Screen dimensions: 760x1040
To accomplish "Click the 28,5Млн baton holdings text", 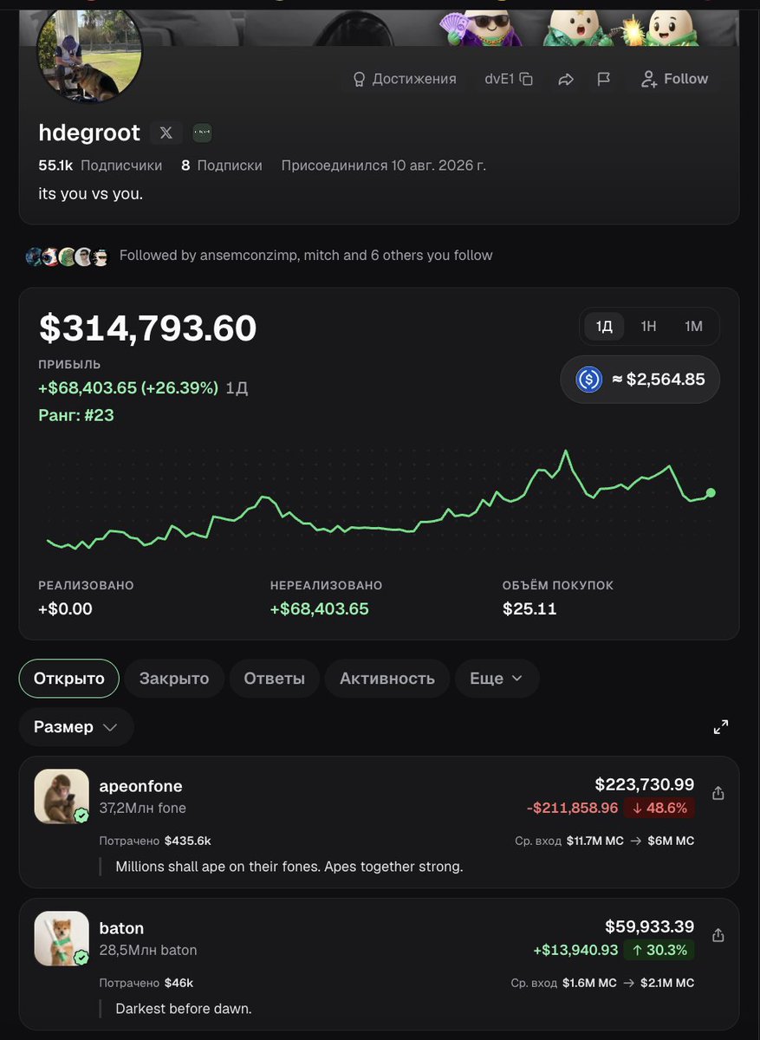I will 148,950.
